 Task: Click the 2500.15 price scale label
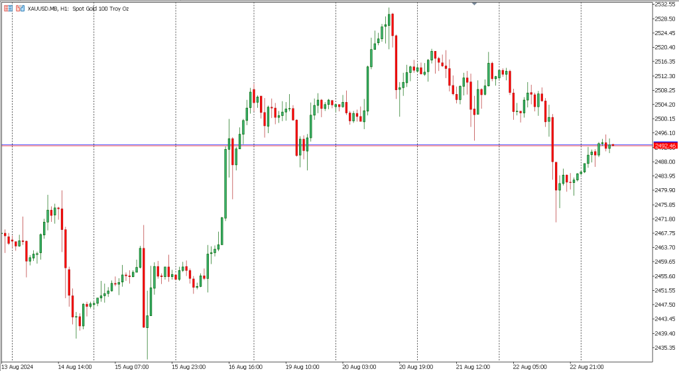(665, 119)
